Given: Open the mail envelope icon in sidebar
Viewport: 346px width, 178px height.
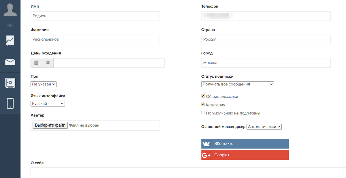Looking at the screenshot, I should 10,62.
